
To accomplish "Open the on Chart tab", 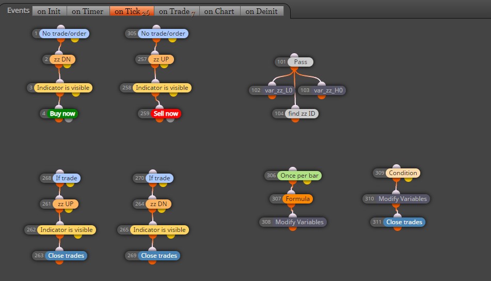I will (x=219, y=11).
